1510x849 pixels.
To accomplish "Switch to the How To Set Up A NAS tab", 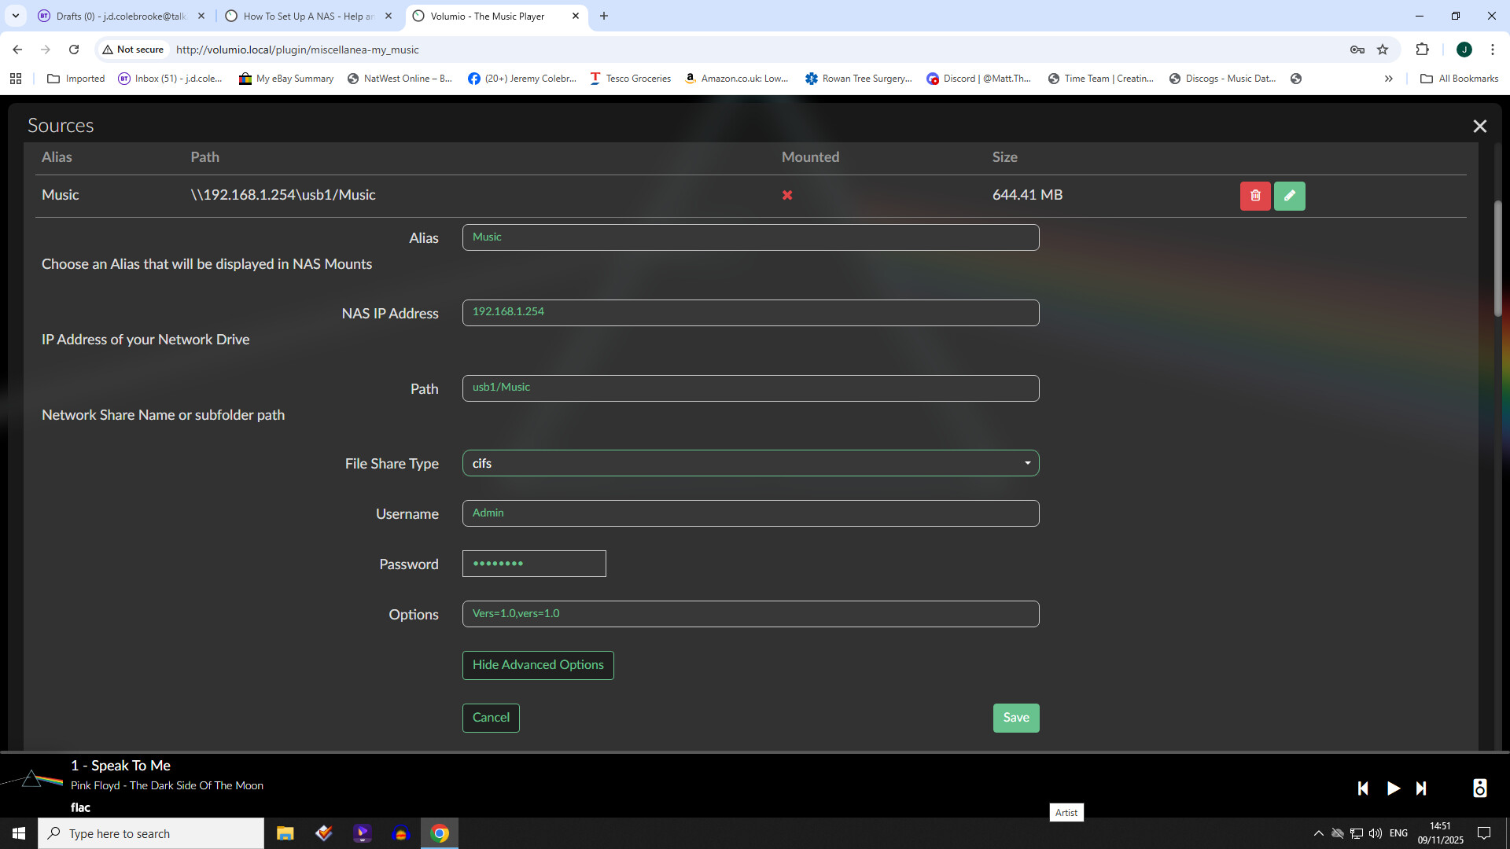I will coord(308,16).
